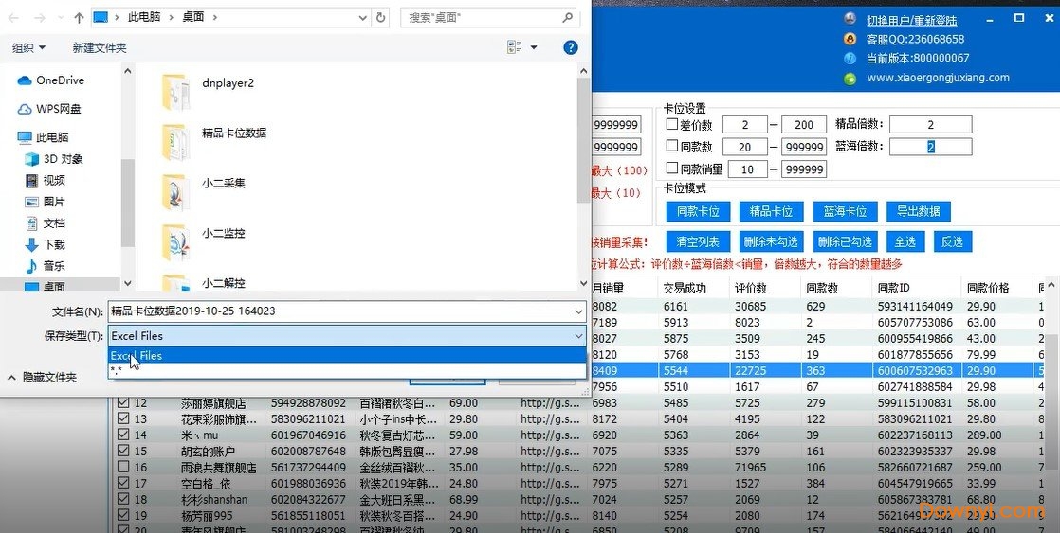Viewport: 1060px width, 533px height.
Task: Click the website globe icon
Action: point(850,79)
